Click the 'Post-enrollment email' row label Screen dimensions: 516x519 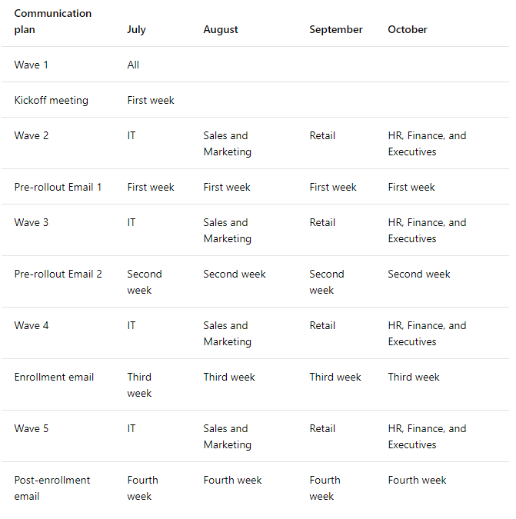(52, 487)
